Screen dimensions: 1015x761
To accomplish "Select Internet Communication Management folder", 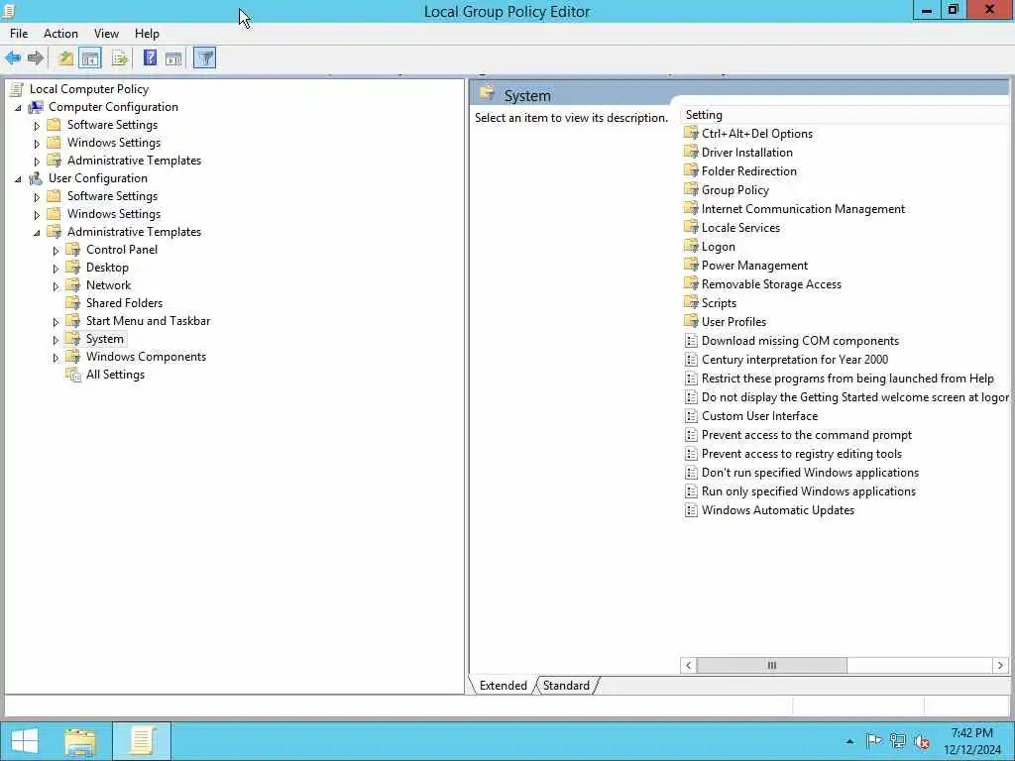I will [803, 209].
